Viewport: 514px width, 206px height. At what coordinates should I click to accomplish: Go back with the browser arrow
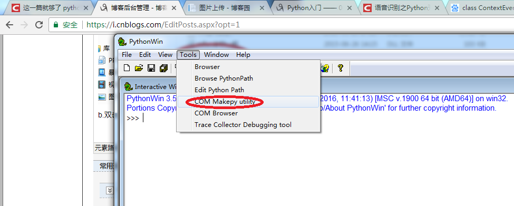9,25
